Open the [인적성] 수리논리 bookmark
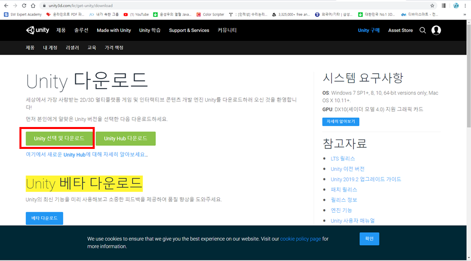Image resolution: width=471 pixels, height=261 pixels. click(x=248, y=14)
